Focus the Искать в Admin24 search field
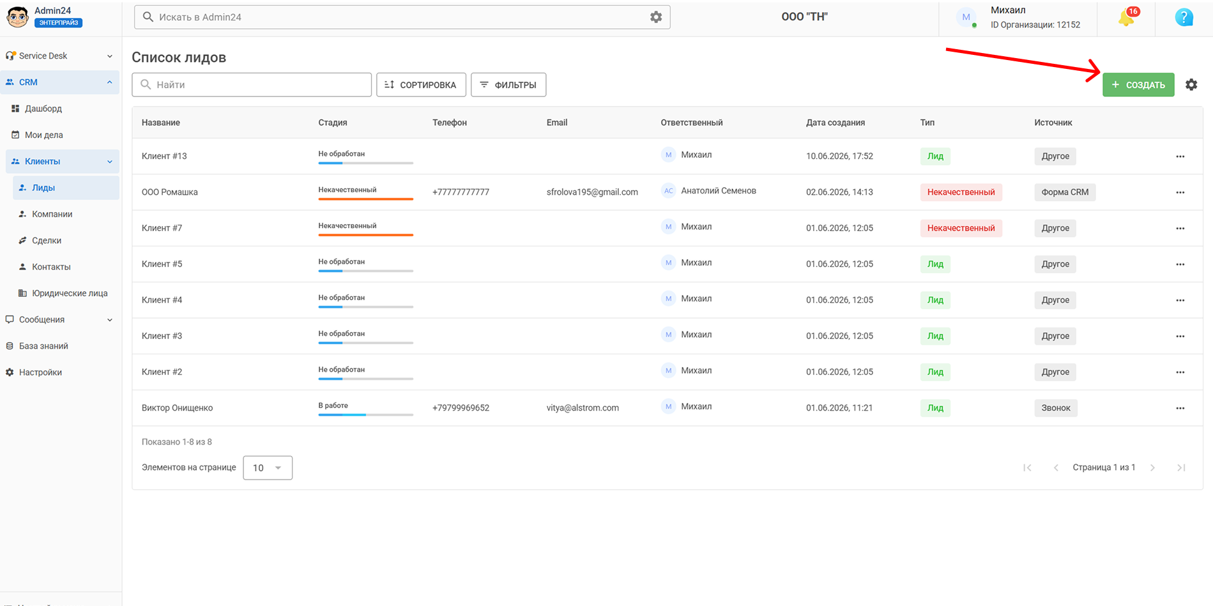This screenshot has height=606, width=1213. 402,17
